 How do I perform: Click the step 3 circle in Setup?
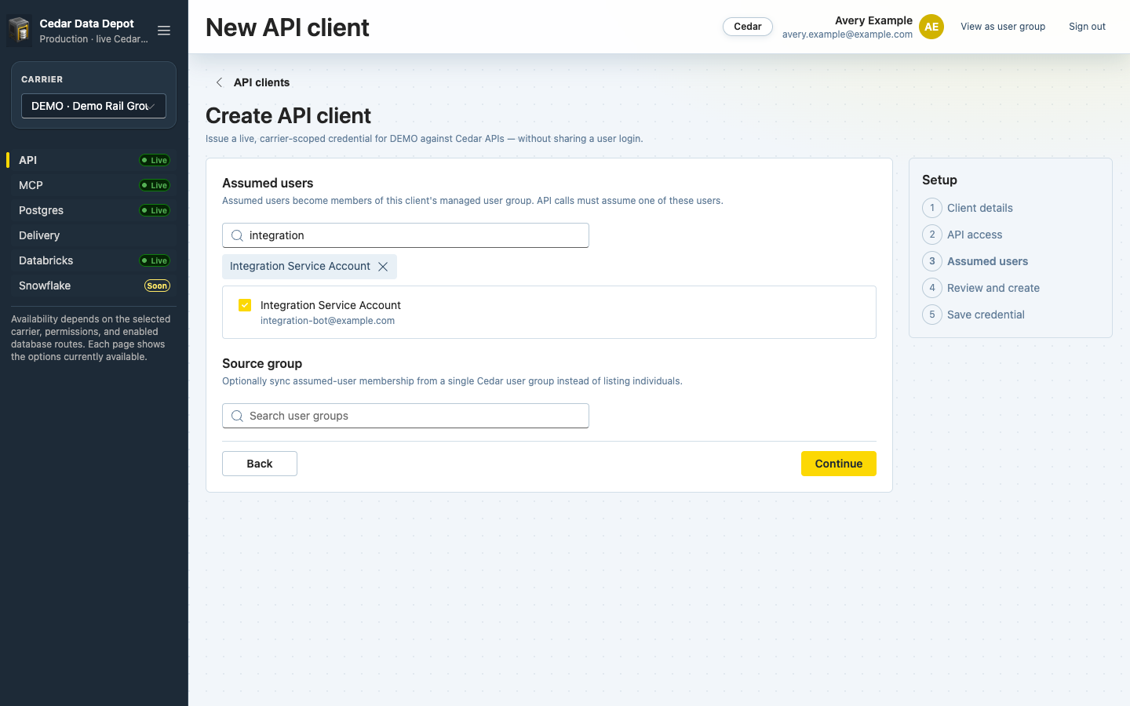(x=932, y=261)
